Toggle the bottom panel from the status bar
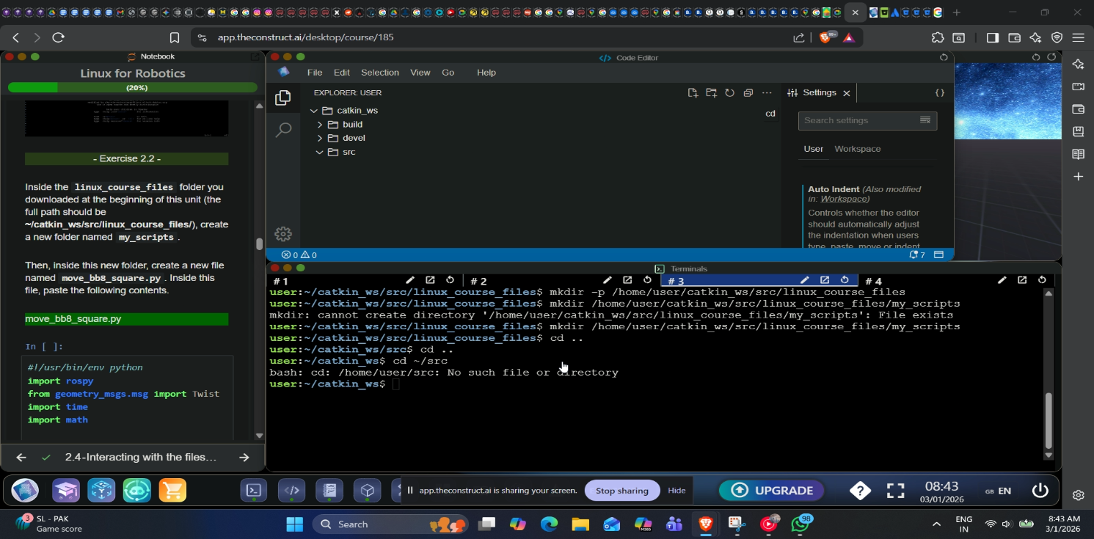 point(939,254)
